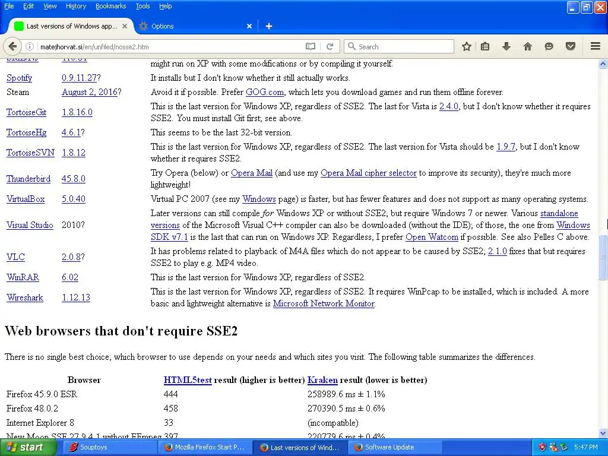Select the Last versions of Windows app tab

tap(71, 26)
